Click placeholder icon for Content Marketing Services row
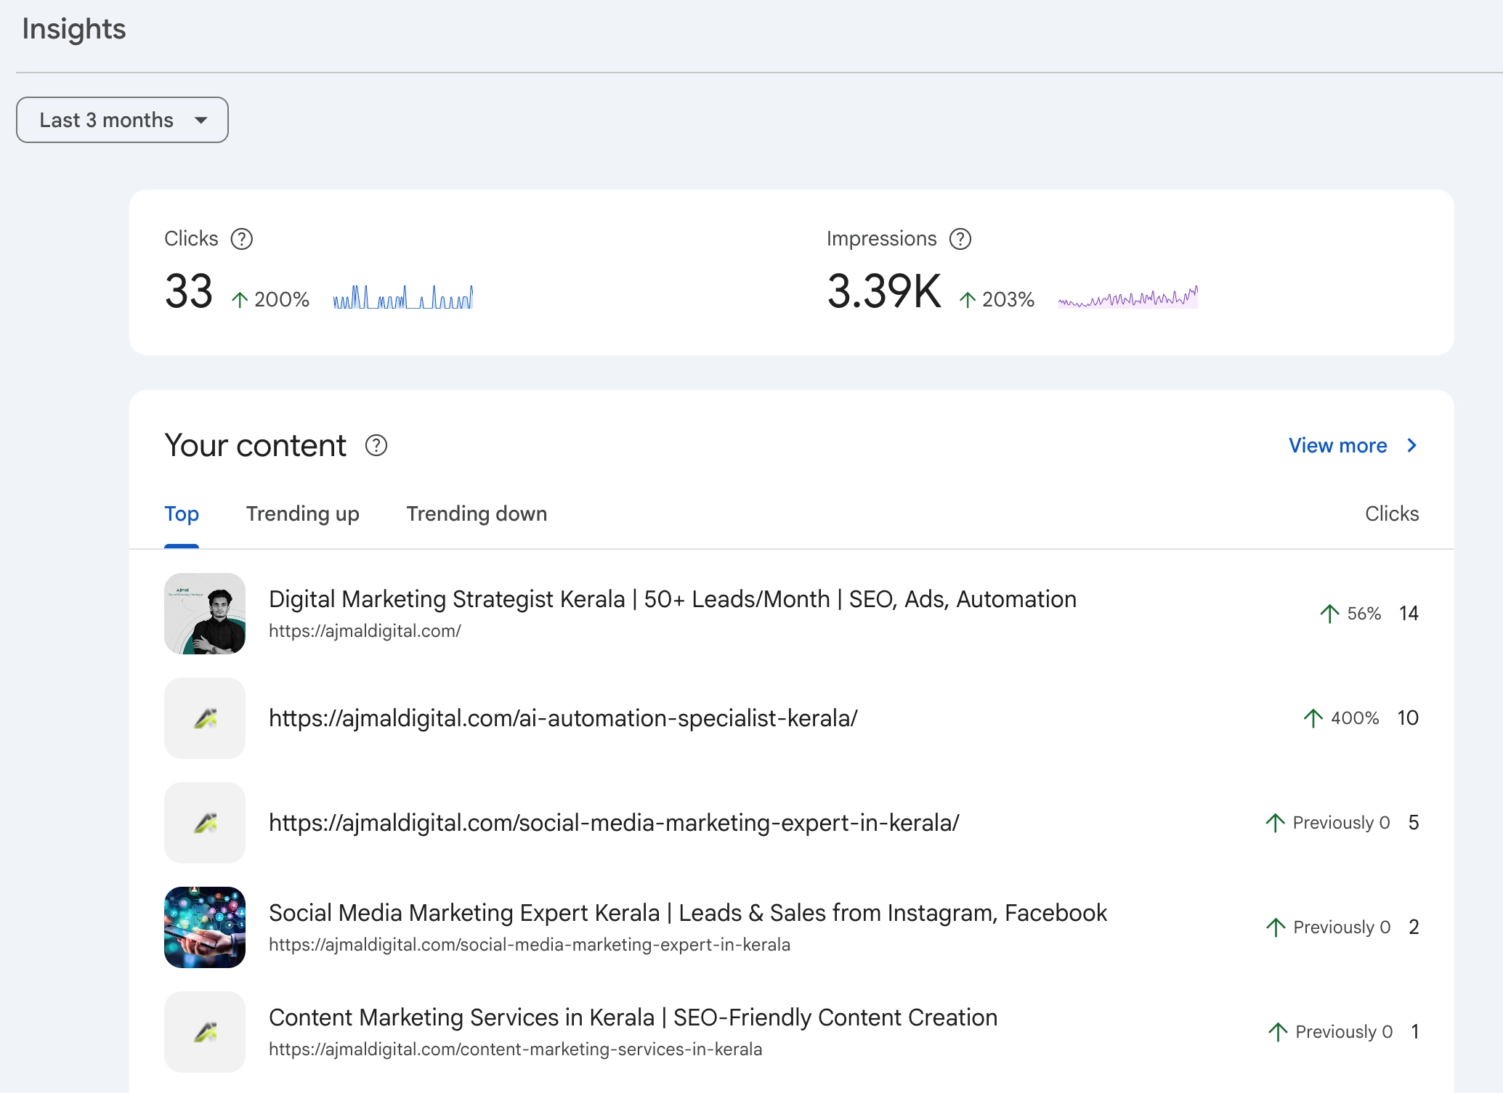 [205, 1032]
